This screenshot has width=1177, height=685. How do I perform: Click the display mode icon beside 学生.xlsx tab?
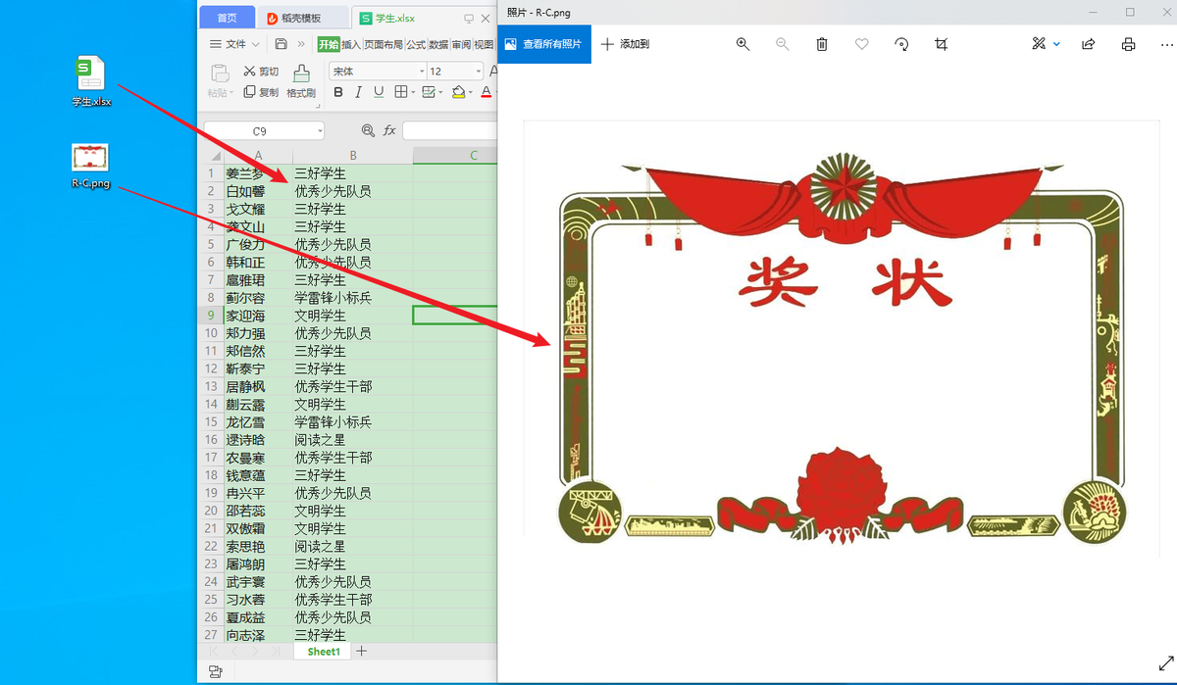click(468, 18)
